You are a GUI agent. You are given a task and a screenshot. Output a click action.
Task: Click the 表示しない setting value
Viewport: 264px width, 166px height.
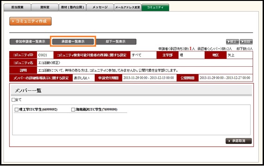81,78
